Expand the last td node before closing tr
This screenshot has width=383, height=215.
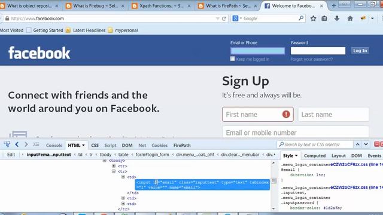click(x=123, y=204)
